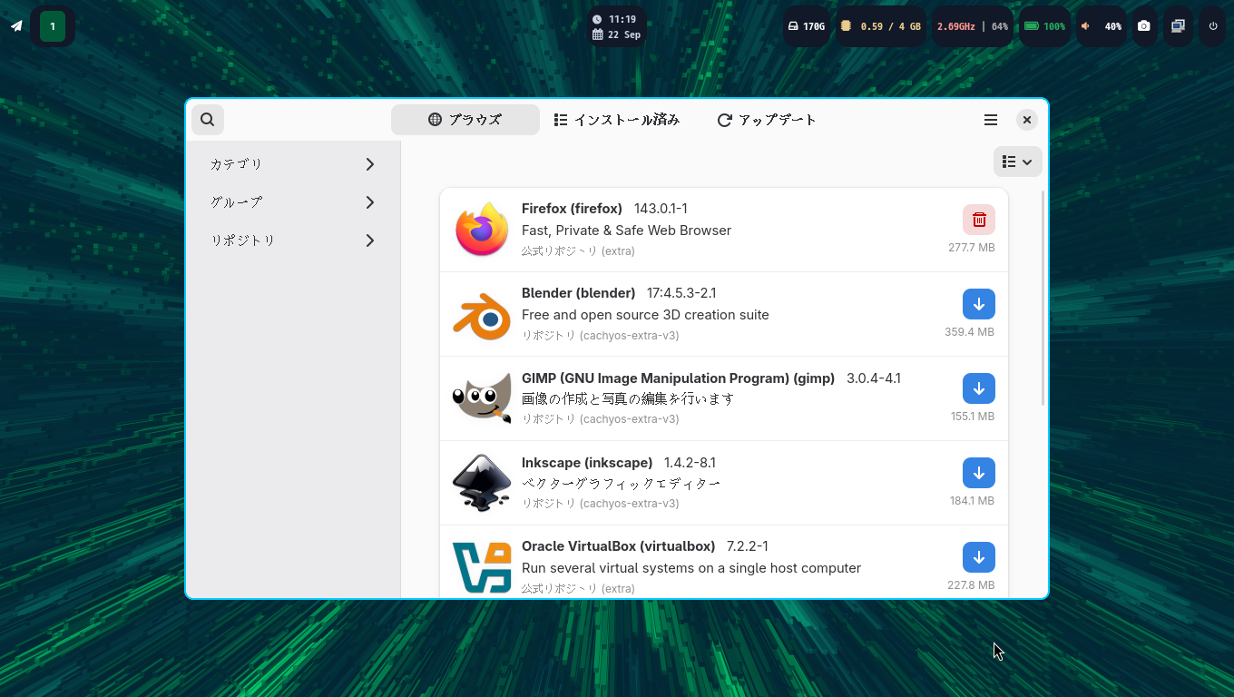The width and height of the screenshot is (1234, 697).
Task: Click Blender's リポジトリ (cachyos-extra-v3) label
Action: [x=601, y=335]
